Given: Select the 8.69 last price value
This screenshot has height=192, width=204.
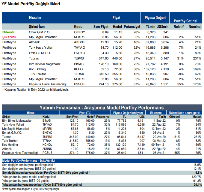Looking at the screenshot, I should coord(105,32).
